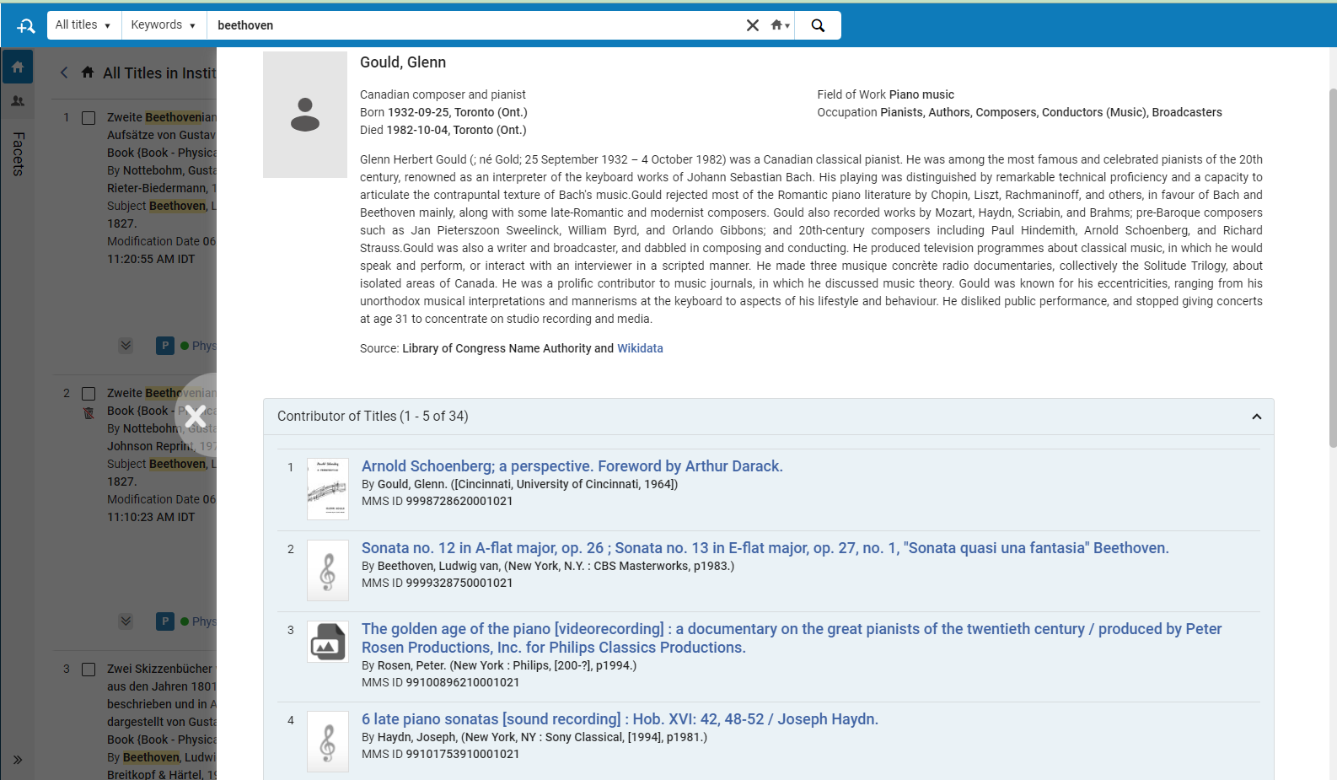This screenshot has width=1337, height=780.
Task: Click the beethoven search input field
Action: tap(475, 25)
